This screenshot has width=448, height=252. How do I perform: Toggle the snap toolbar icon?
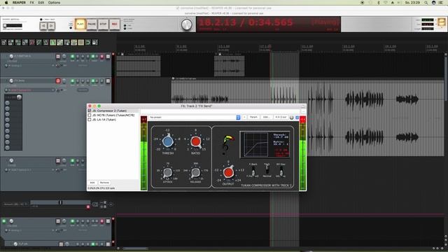(88, 43)
